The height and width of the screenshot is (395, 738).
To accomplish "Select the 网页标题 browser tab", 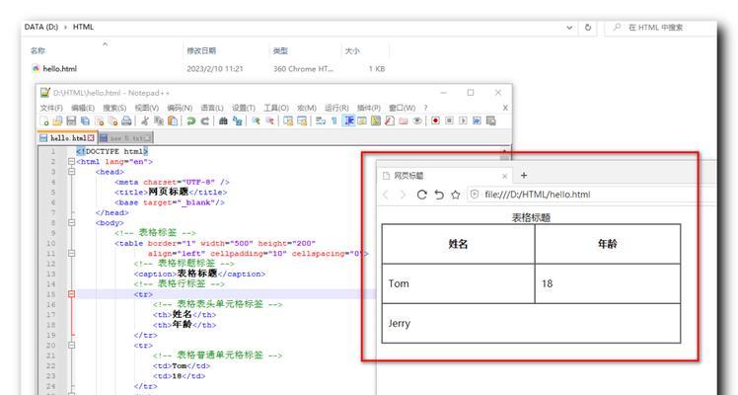I will (x=443, y=176).
